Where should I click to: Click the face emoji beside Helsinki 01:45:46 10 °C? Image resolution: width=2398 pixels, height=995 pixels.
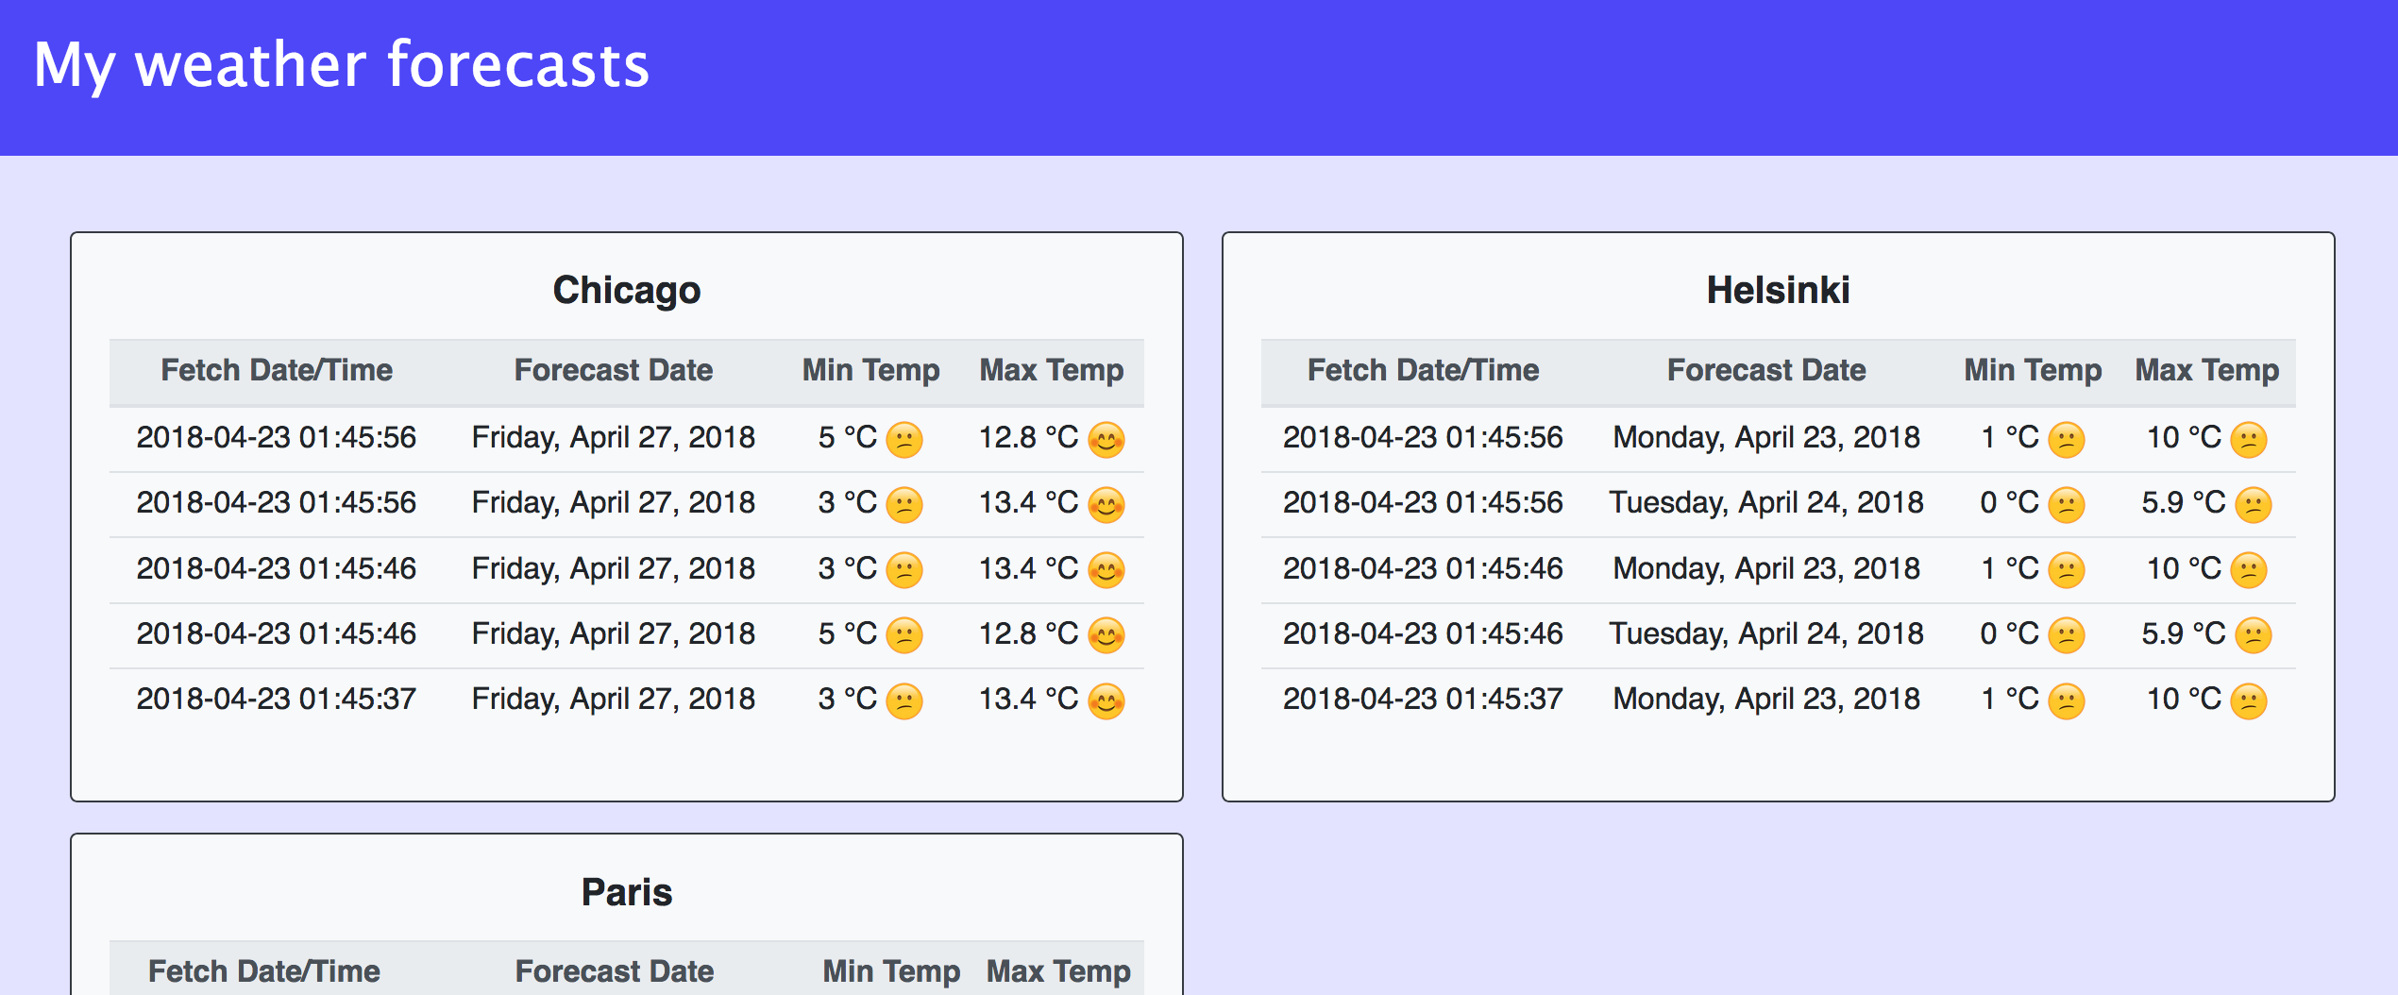point(2249,570)
